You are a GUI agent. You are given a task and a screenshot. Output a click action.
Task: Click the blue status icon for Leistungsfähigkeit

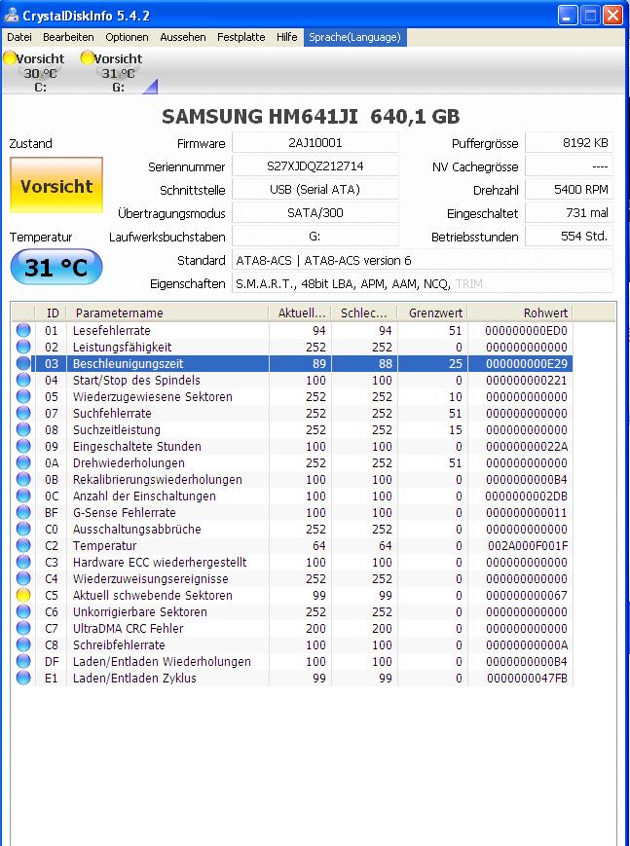(x=23, y=347)
